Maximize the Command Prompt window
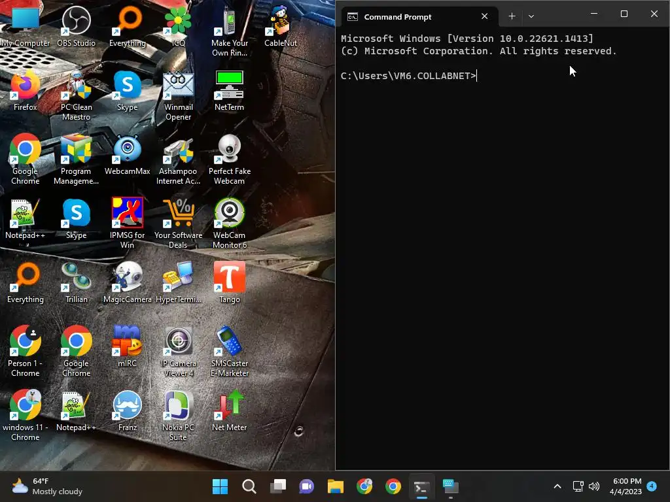The image size is (670, 502). pos(624,14)
